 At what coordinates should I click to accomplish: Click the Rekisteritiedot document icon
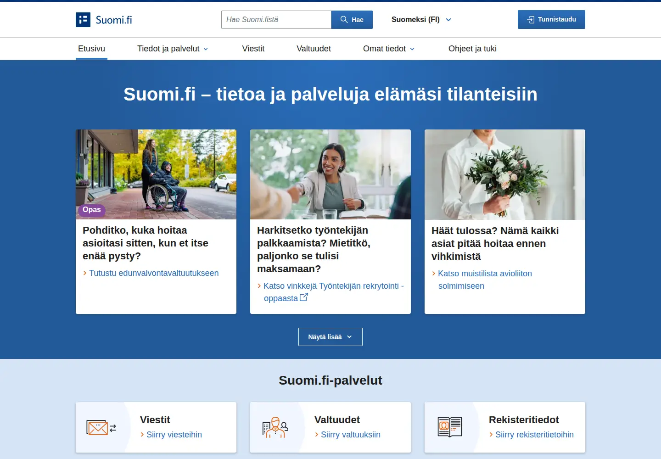pos(450,427)
